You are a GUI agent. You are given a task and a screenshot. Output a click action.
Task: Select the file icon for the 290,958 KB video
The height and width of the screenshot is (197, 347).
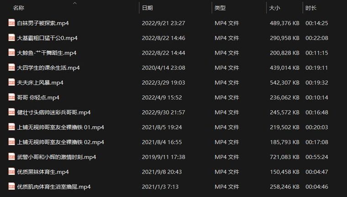pyautogui.click(x=11, y=37)
